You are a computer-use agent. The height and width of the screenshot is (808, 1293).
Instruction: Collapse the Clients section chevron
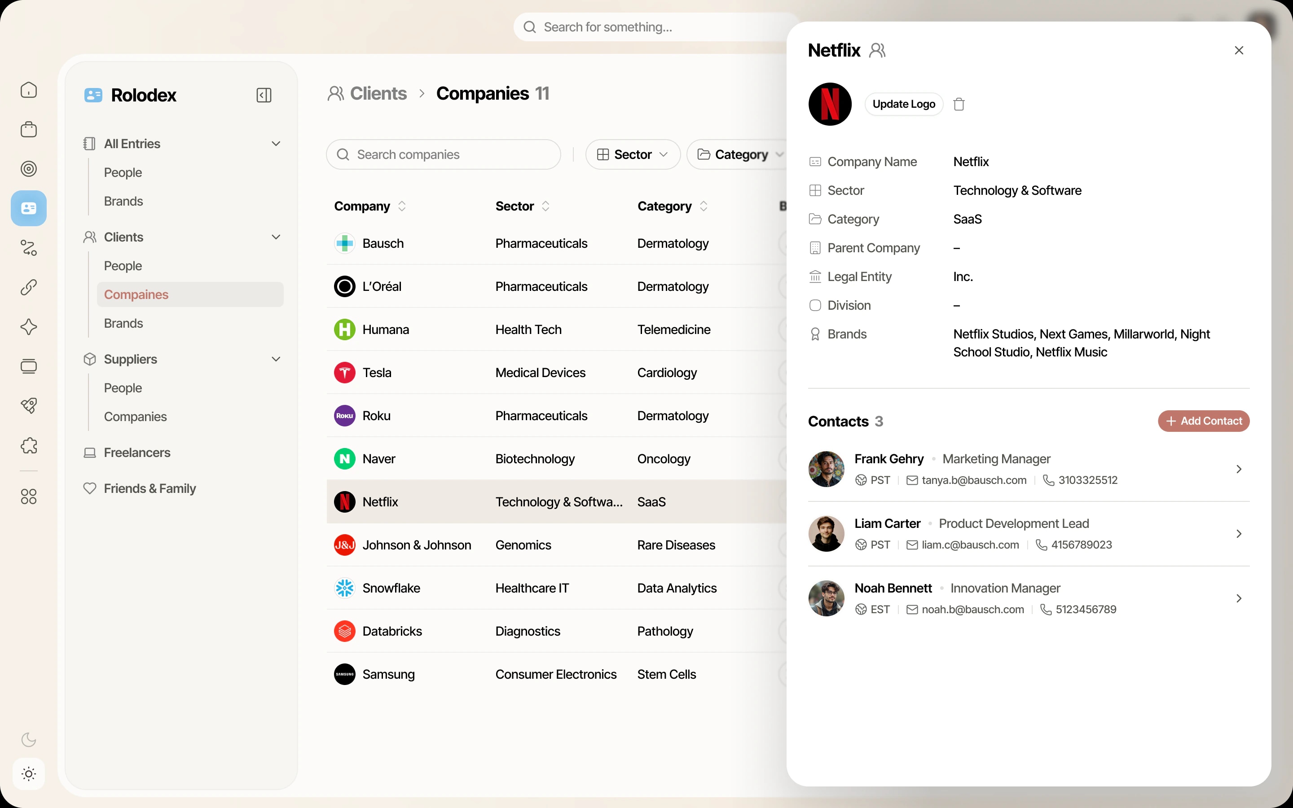(276, 237)
